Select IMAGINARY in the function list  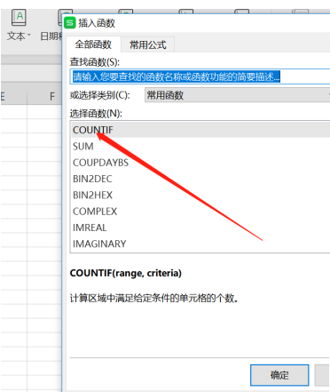point(200,244)
